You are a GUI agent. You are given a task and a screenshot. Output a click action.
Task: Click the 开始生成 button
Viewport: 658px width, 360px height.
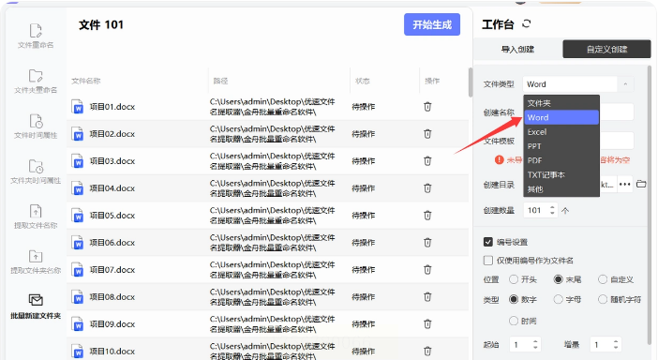click(x=432, y=24)
